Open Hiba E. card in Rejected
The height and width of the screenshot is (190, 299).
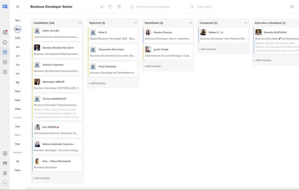click(113, 35)
